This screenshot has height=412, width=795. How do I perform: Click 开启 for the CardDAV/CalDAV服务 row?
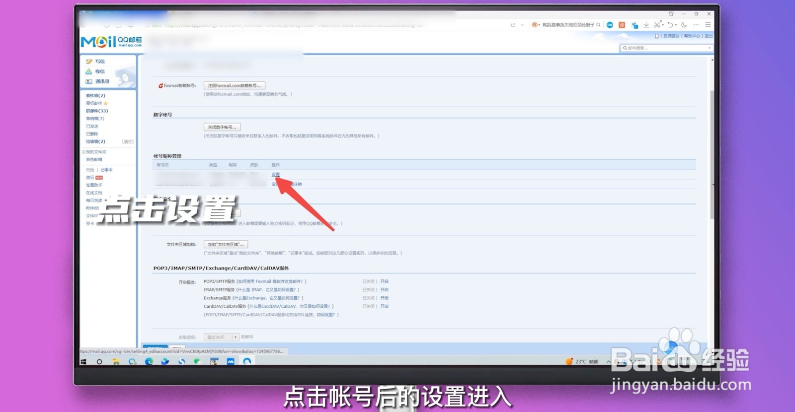point(384,307)
